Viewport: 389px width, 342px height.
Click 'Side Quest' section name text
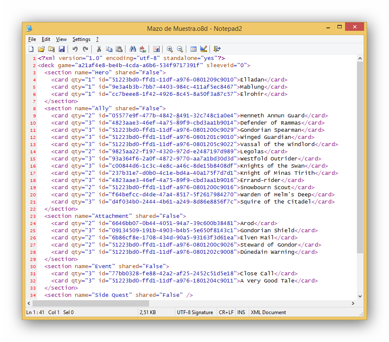point(112,295)
